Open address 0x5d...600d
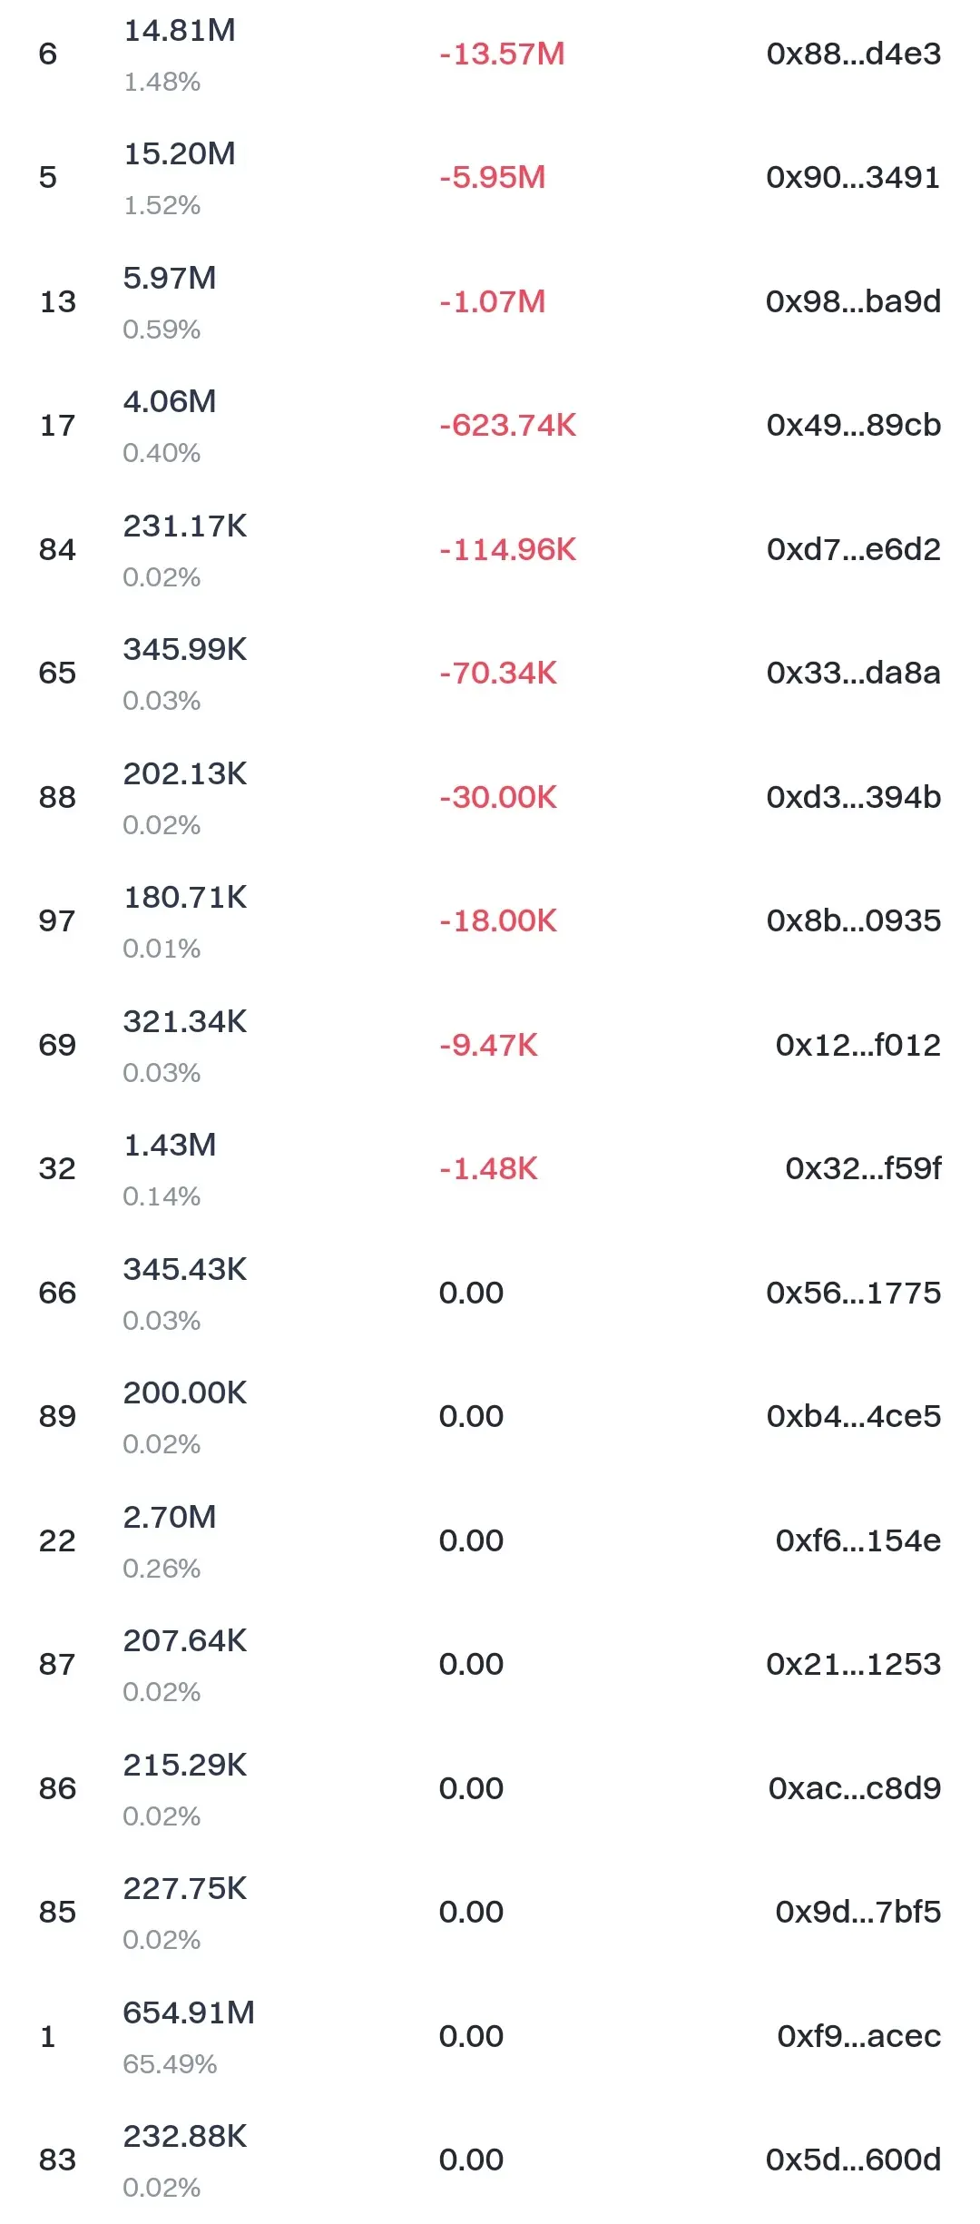This screenshot has width=980, height=2224. point(853,2160)
